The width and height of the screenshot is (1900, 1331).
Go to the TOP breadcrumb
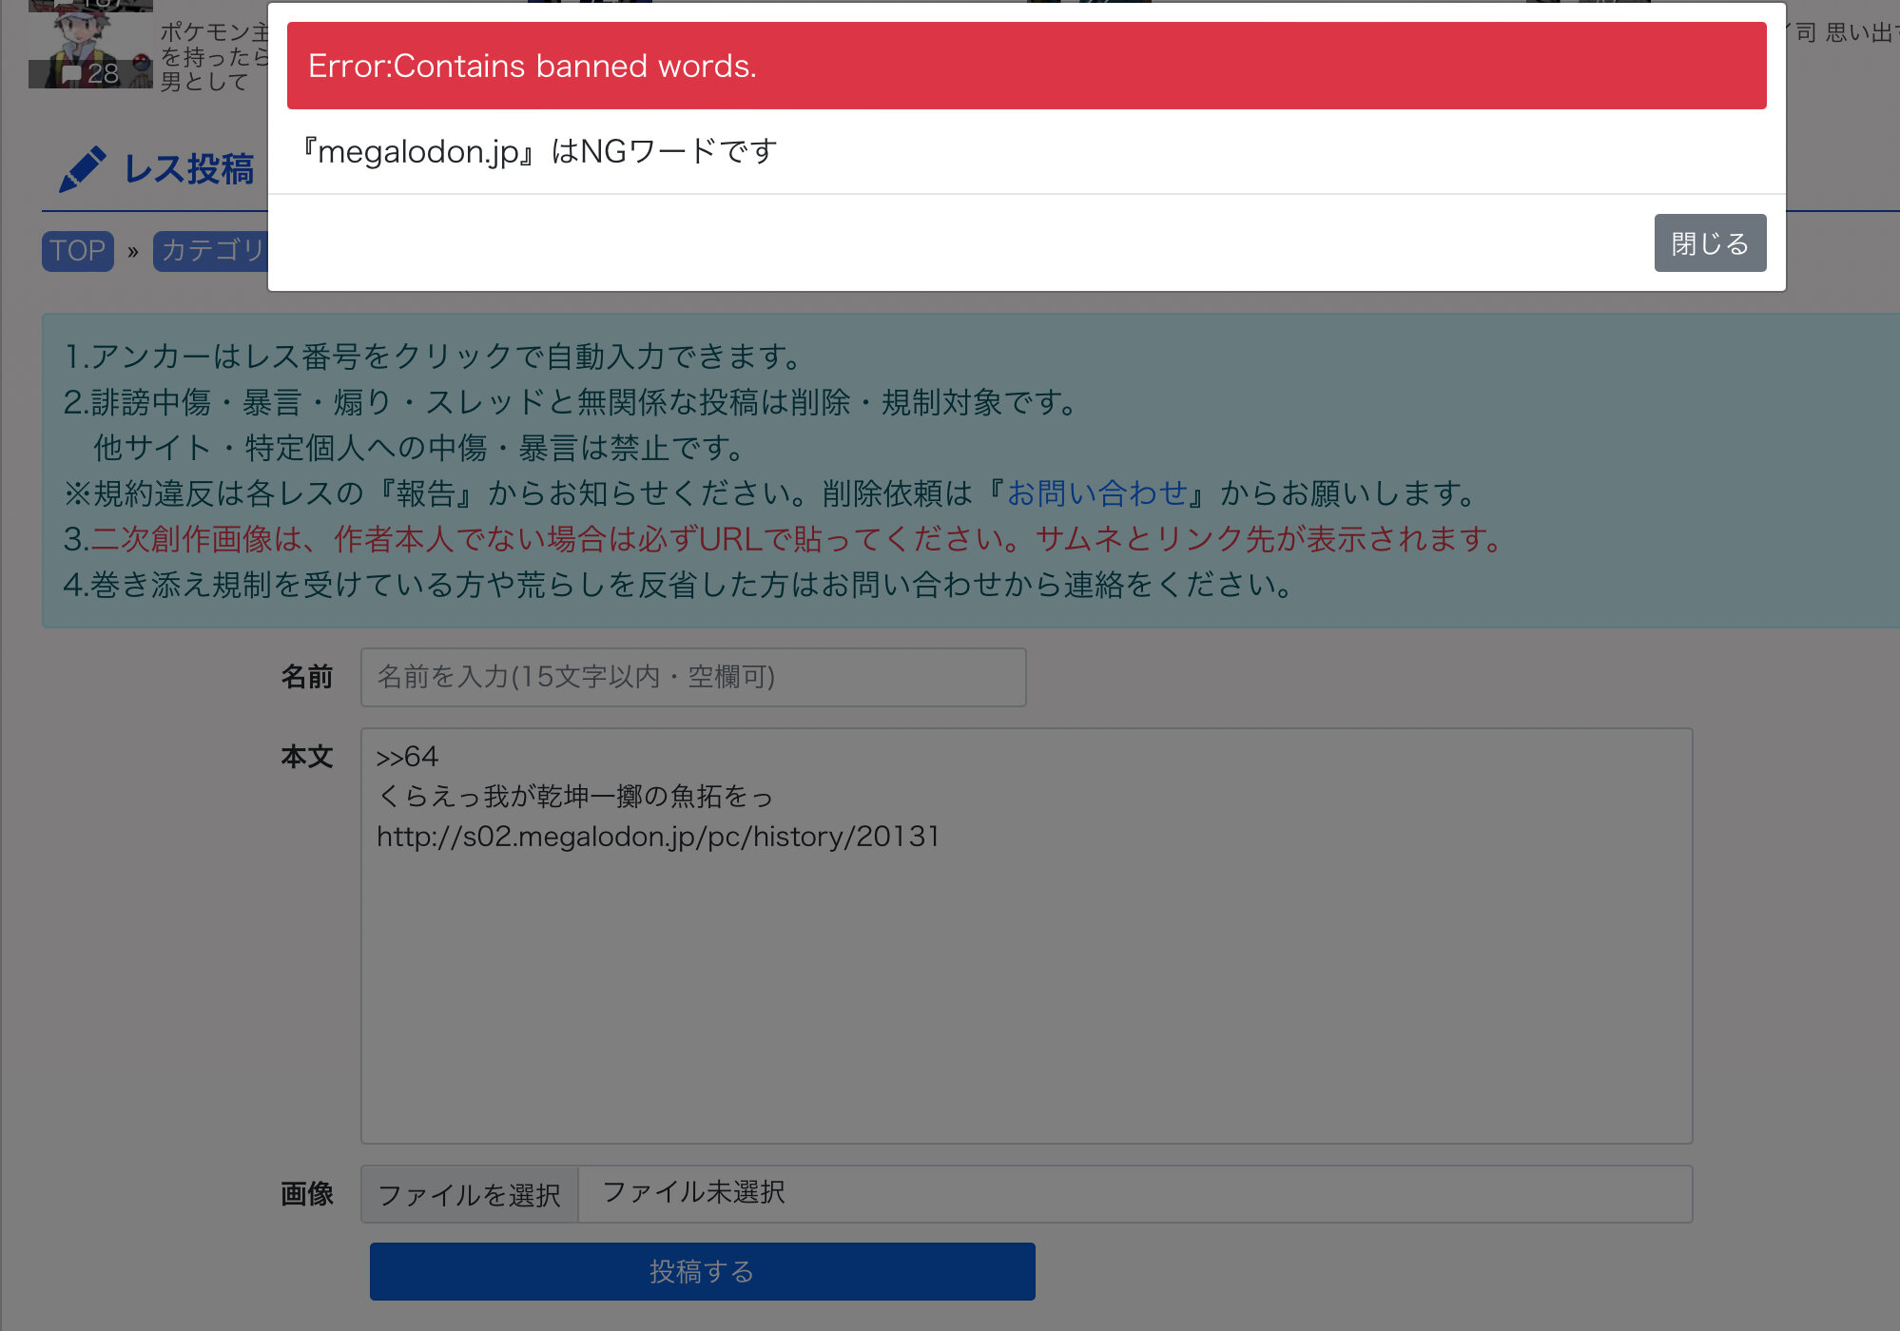click(x=77, y=251)
